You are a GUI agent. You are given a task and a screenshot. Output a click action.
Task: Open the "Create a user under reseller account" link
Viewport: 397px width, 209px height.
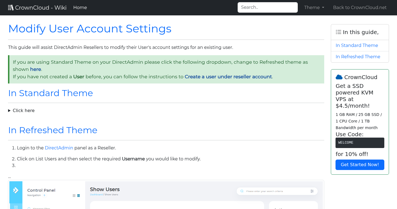pos(228,77)
